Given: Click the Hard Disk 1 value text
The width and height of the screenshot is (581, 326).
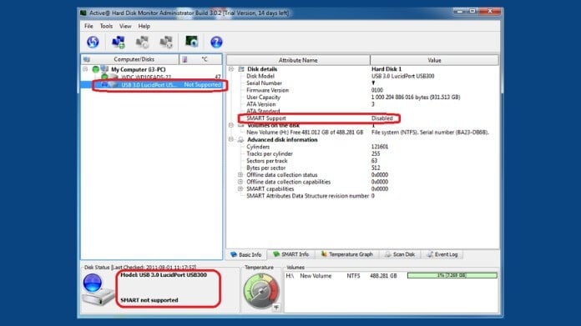Looking at the screenshot, I should [386, 69].
